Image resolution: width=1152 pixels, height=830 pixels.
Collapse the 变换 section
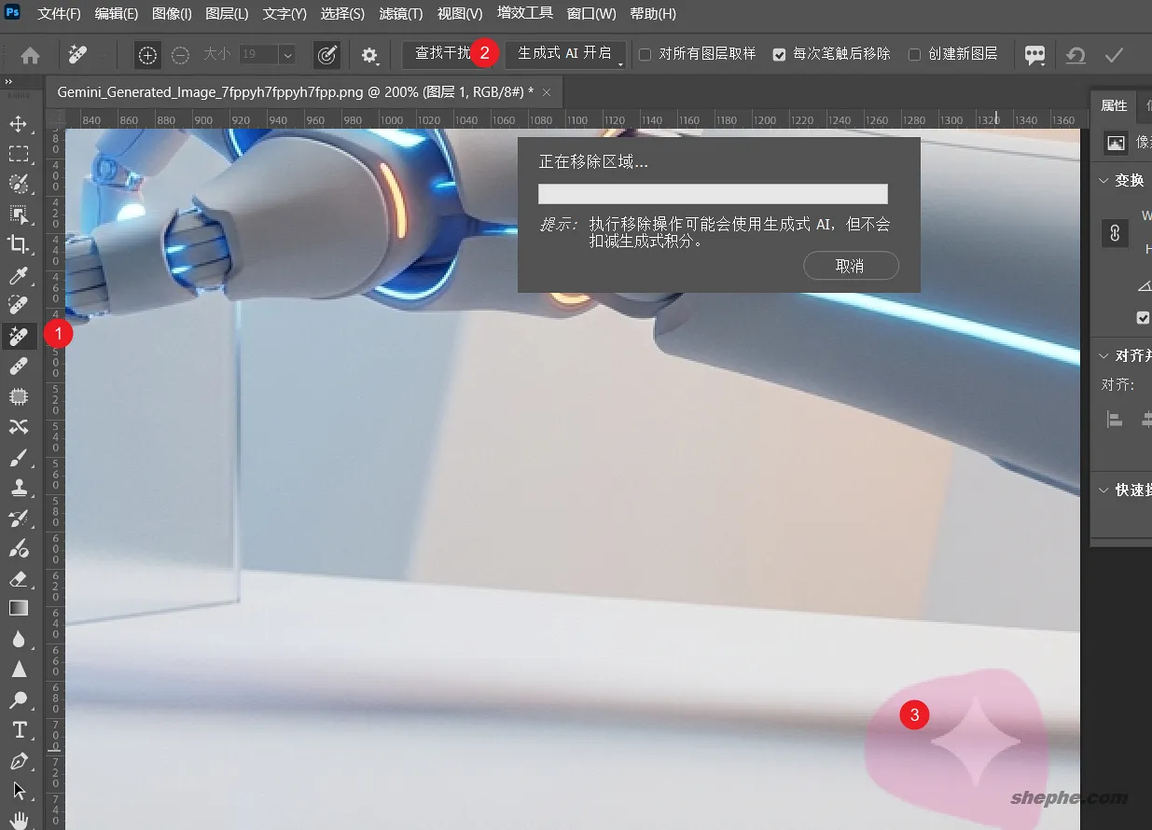pyautogui.click(x=1104, y=180)
